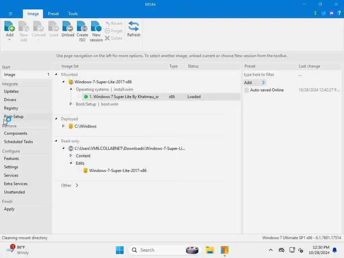This screenshot has height=258, width=344.
Task: Click the Auto-saved Online preset document icon
Action: point(246,90)
